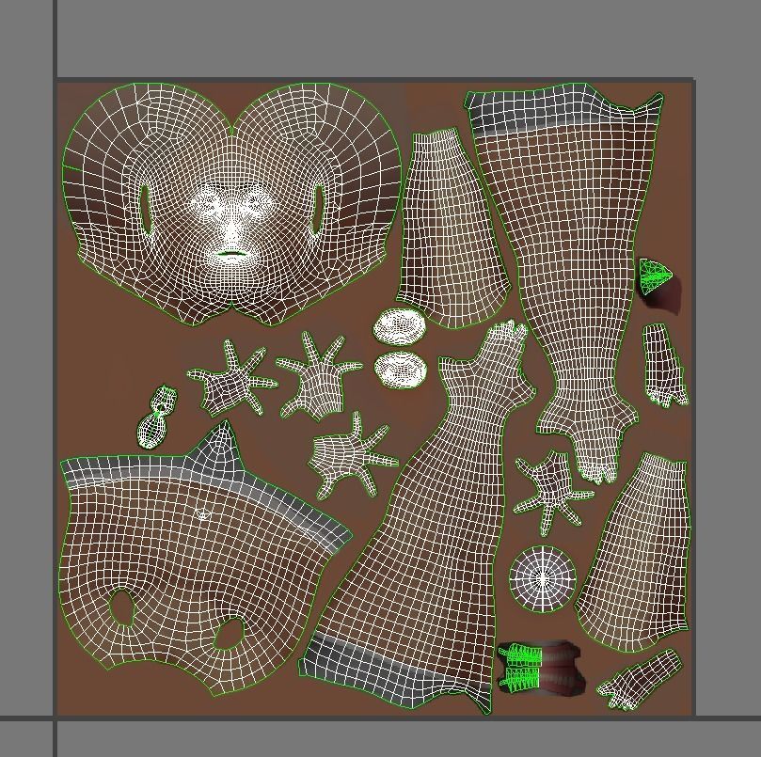Click the small bowling-pin shaped UV shell
Screen dimensions: 761x757
coord(157,418)
